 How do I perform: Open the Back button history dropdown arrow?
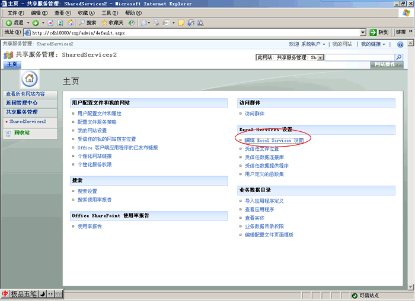pos(28,23)
